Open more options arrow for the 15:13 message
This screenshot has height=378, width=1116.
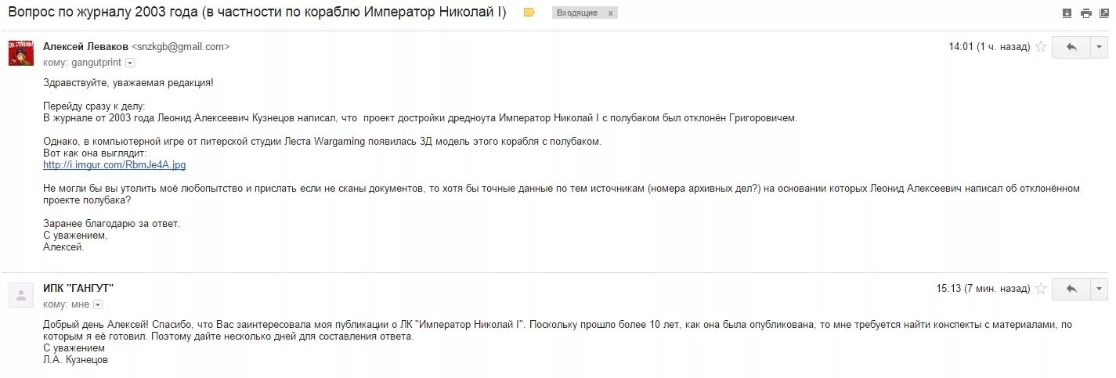pos(1100,289)
